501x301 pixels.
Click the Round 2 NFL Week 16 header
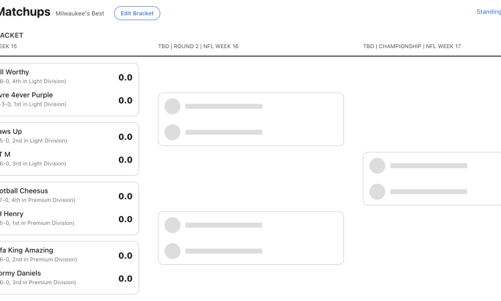198,46
